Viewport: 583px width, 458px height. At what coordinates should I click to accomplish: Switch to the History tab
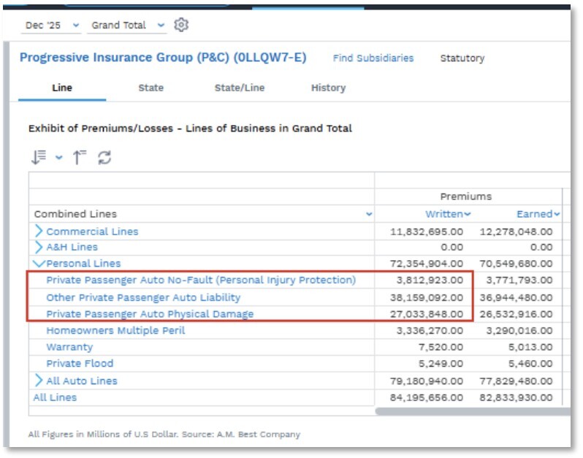[x=328, y=88]
